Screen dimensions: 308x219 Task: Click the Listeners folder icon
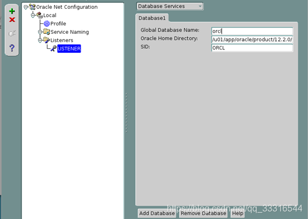pos(47,40)
